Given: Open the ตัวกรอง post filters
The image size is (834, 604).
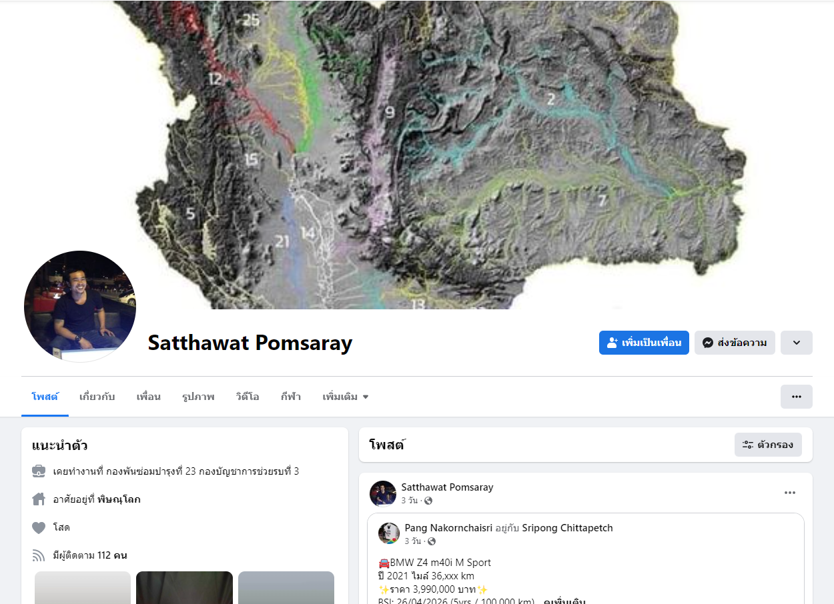Looking at the screenshot, I should (768, 445).
